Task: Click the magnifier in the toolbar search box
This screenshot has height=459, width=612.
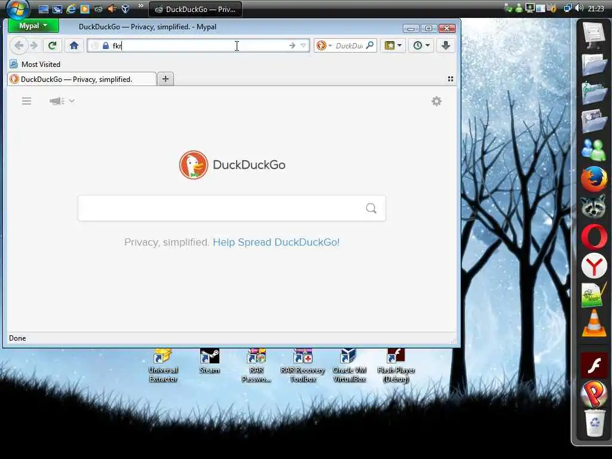Action: [x=369, y=45]
